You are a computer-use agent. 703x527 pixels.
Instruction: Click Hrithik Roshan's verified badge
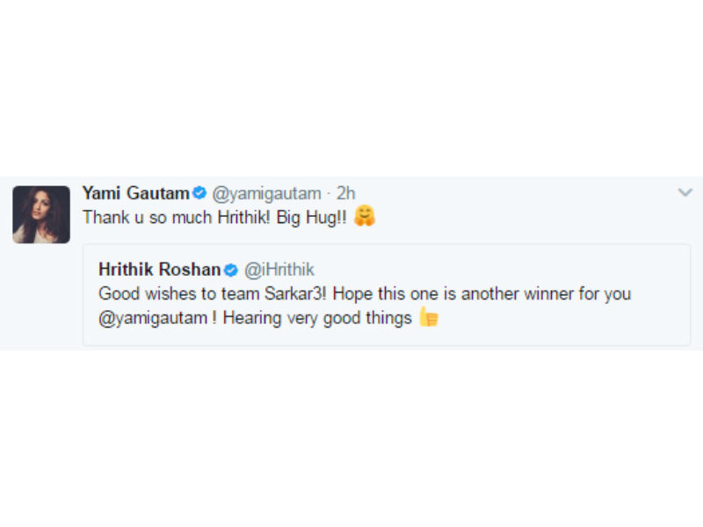(x=230, y=269)
